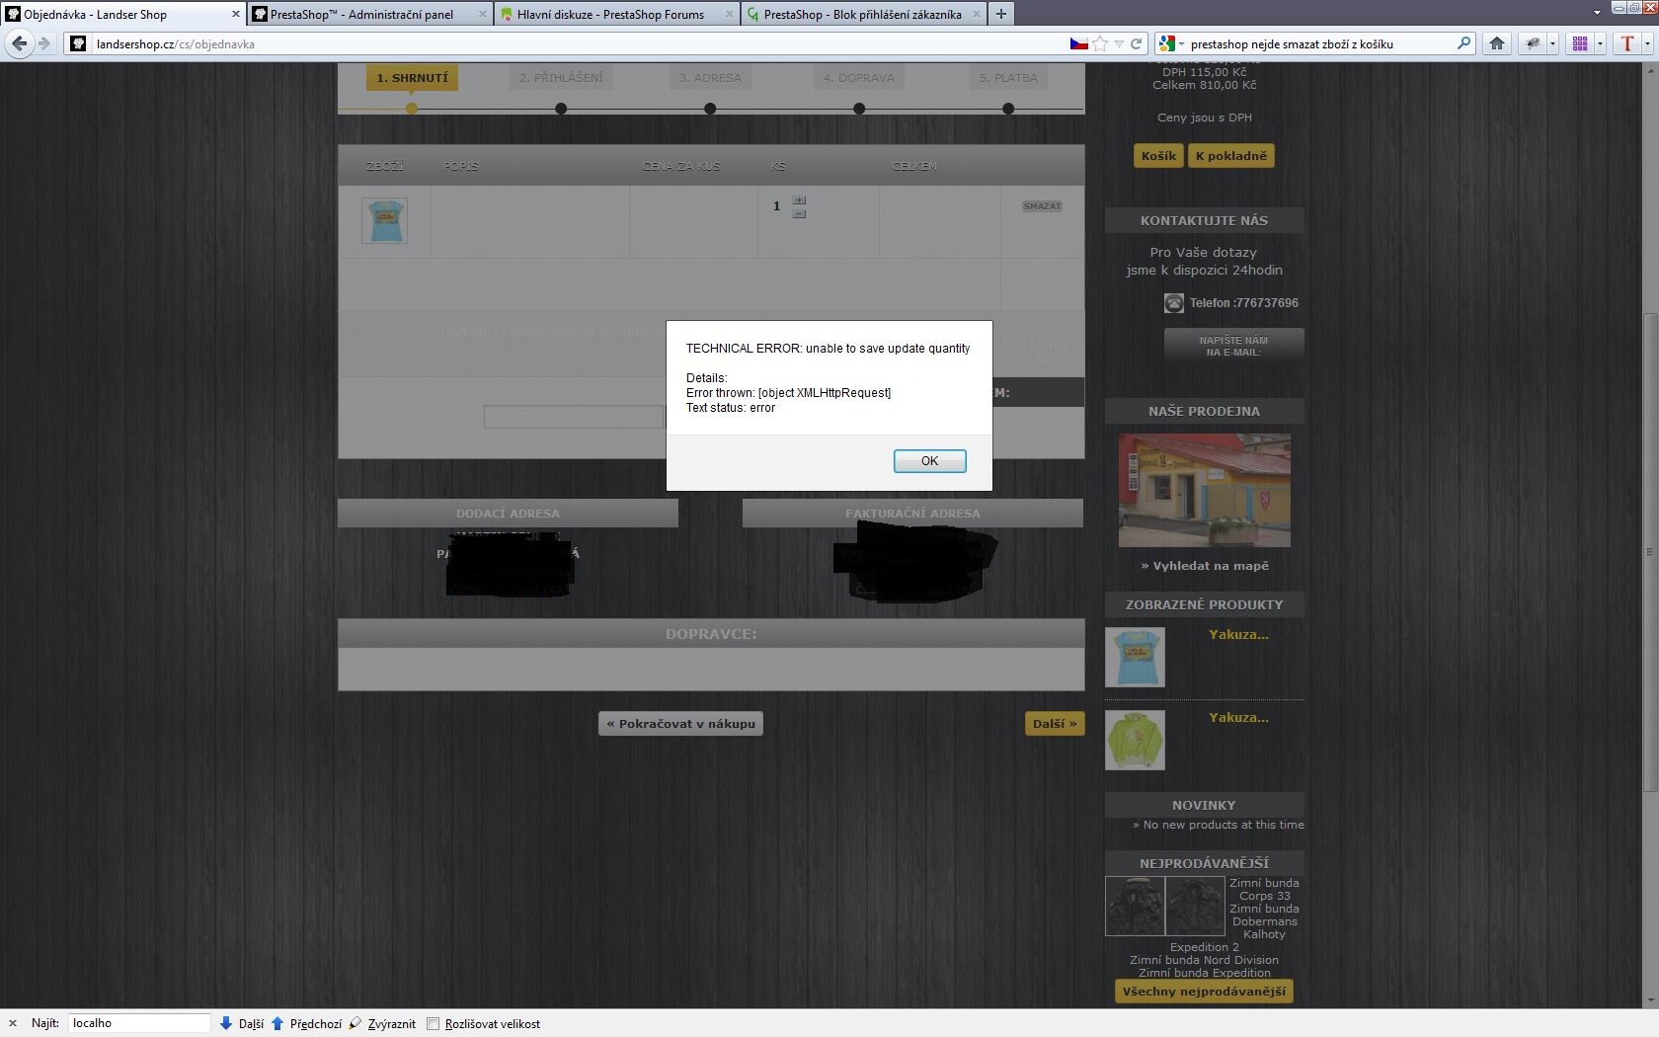Click the phone icon next to Telefon
This screenshot has height=1037, width=1659.
pyautogui.click(x=1173, y=303)
